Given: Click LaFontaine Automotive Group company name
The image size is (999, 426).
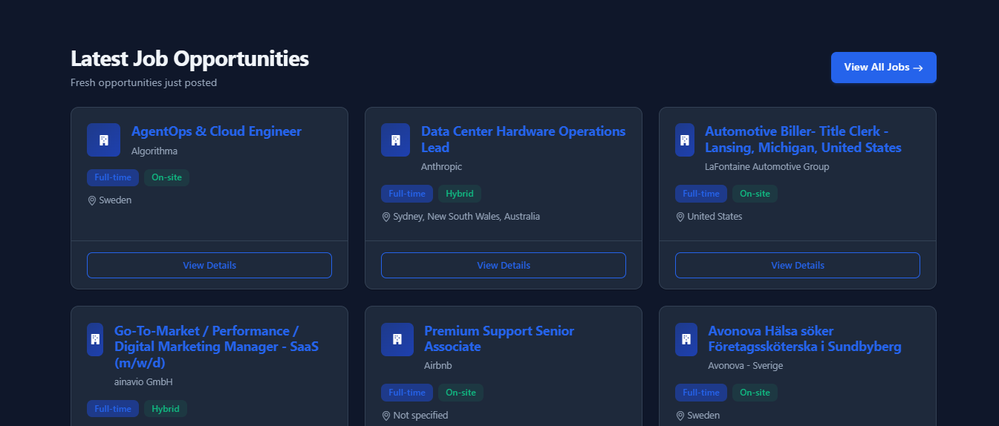Looking at the screenshot, I should (767, 167).
